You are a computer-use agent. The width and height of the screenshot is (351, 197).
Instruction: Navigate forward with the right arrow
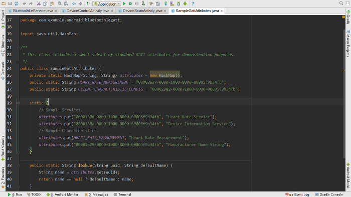click(80, 4)
